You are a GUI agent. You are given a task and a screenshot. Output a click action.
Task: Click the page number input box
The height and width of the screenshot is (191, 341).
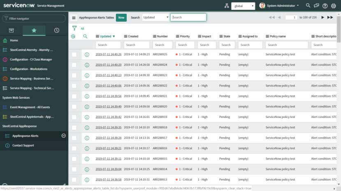point(291,17)
